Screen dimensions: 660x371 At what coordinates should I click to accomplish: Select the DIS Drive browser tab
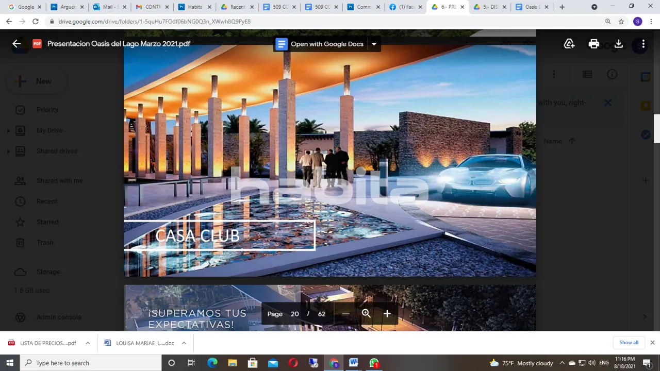point(489,7)
